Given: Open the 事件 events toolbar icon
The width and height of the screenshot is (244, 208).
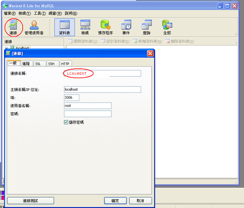Looking at the screenshot, I should pos(126,27).
